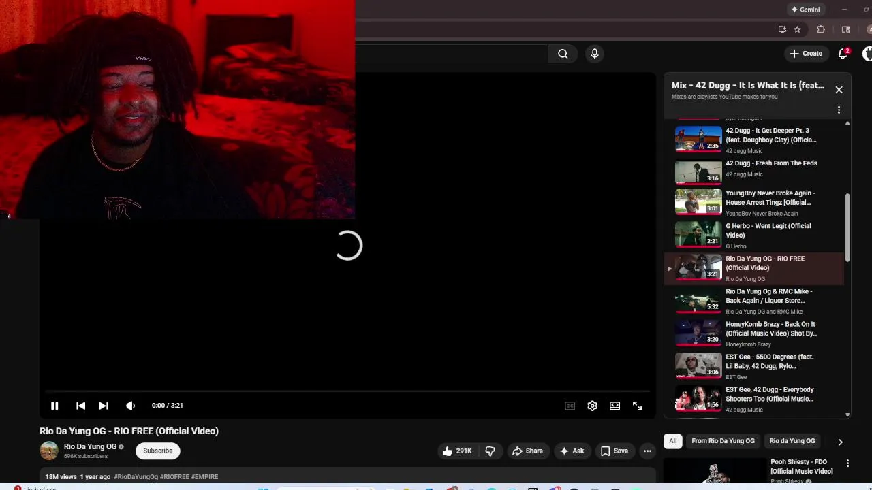Skip to previous video in mix
Screen dimensions: 872x490
pyautogui.click(x=80, y=406)
